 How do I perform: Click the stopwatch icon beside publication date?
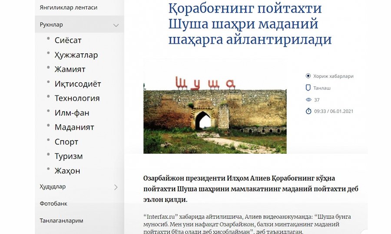308,111
